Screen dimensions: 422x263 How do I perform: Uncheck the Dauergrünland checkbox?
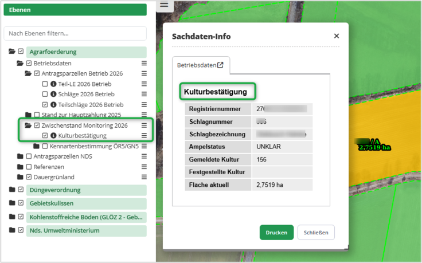tap(29, 177)
